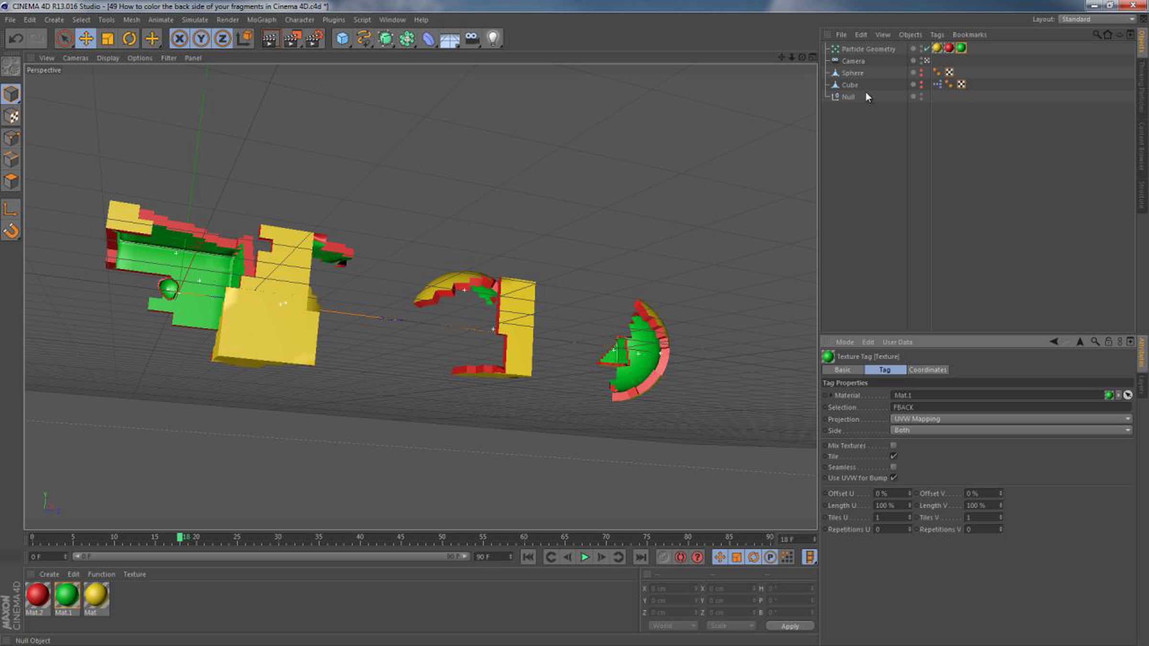
Task: Add a camera object icon
Action: pyautogui.click(x=472, y=38)
